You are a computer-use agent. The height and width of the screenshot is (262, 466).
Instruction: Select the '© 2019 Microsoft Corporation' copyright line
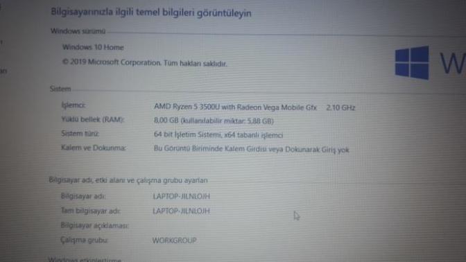144,62
